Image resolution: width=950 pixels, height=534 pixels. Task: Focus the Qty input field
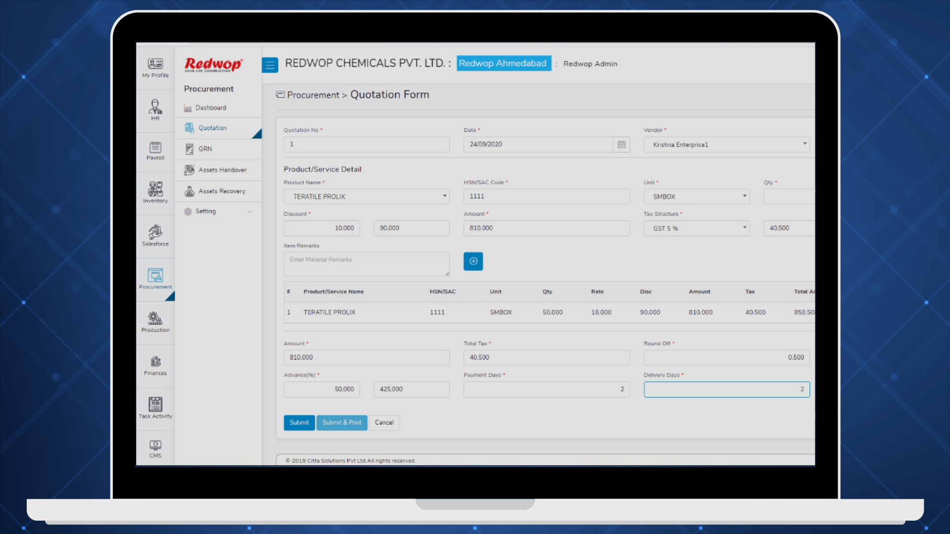click(789, 196)
